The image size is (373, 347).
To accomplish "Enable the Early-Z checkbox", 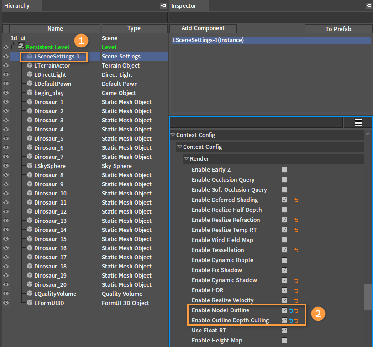I will coord(284,170).
